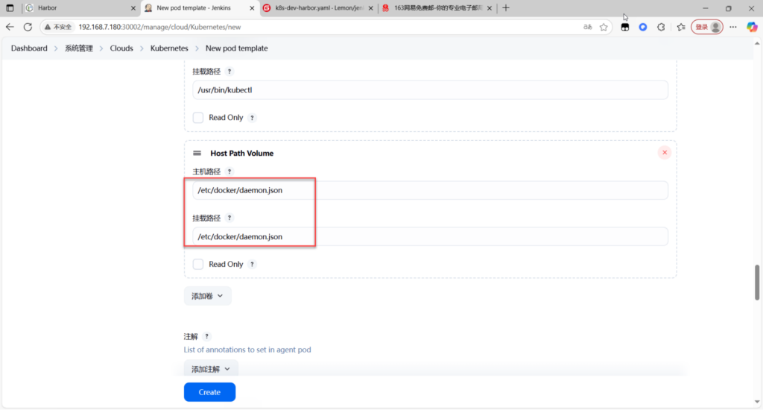Click the browser refresh icon
This screenshot has height=410, width=763.
point(28,27)
